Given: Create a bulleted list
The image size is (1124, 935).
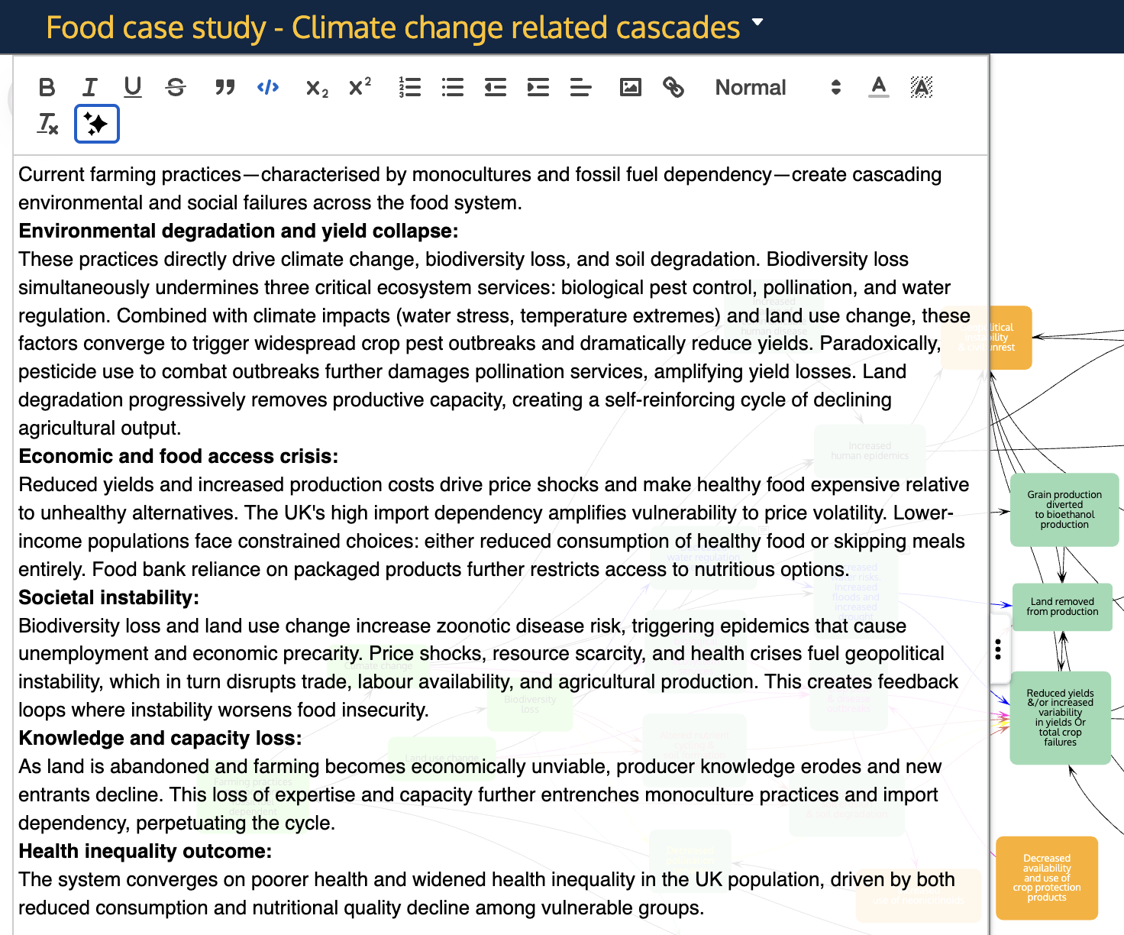Looking at the screenshot, I should [x=453, y=88].
